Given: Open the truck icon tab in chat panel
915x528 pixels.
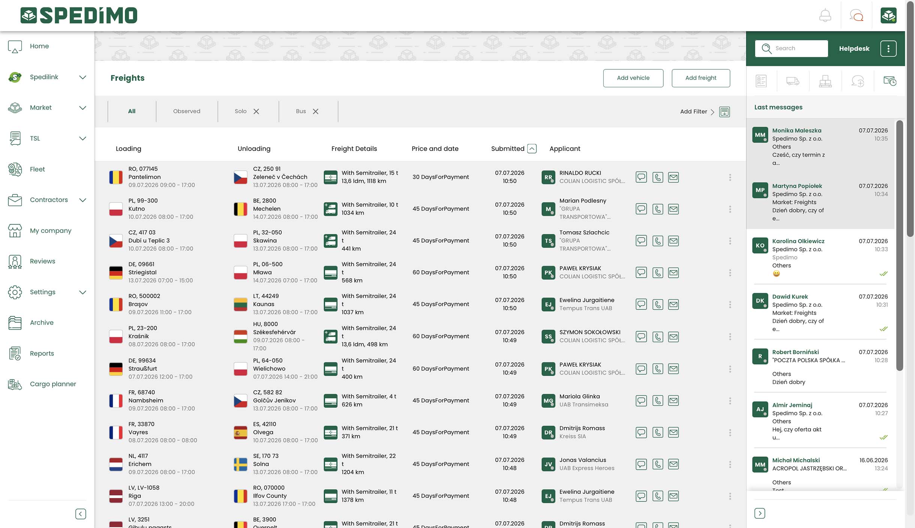Looking at the screenshot, I should [x=793, y=81].
